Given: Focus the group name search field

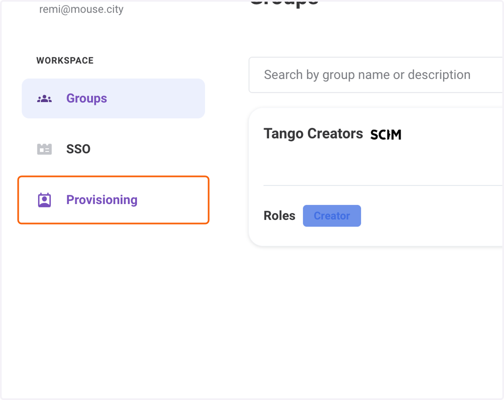Looking at the screenshot, I should 376,75.
